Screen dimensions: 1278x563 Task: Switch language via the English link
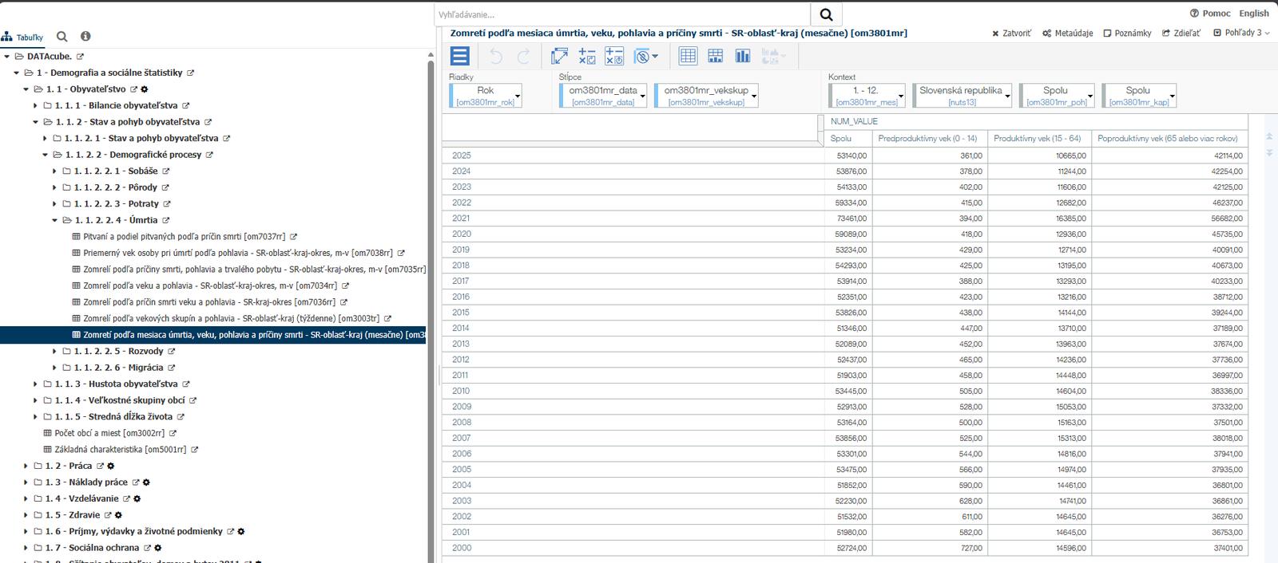coord(1253,13)
